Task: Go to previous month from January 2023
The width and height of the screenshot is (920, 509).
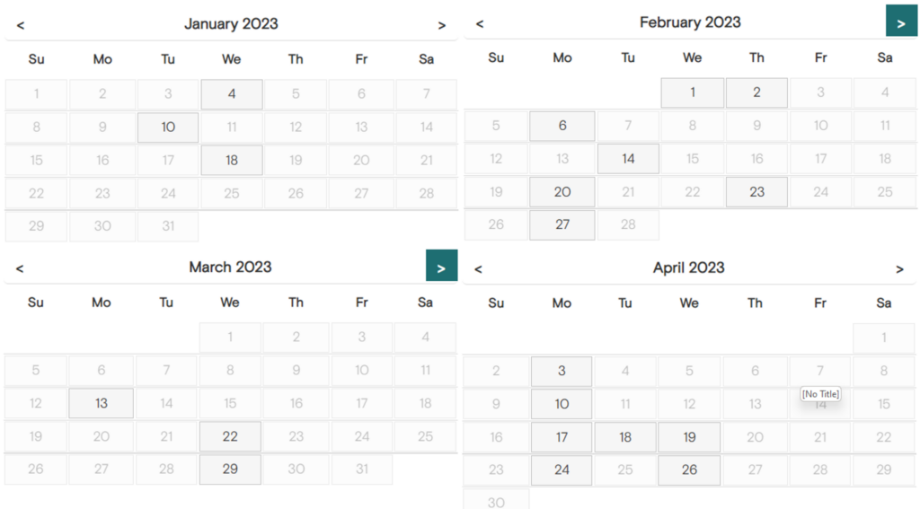Action: coord(21,25)
